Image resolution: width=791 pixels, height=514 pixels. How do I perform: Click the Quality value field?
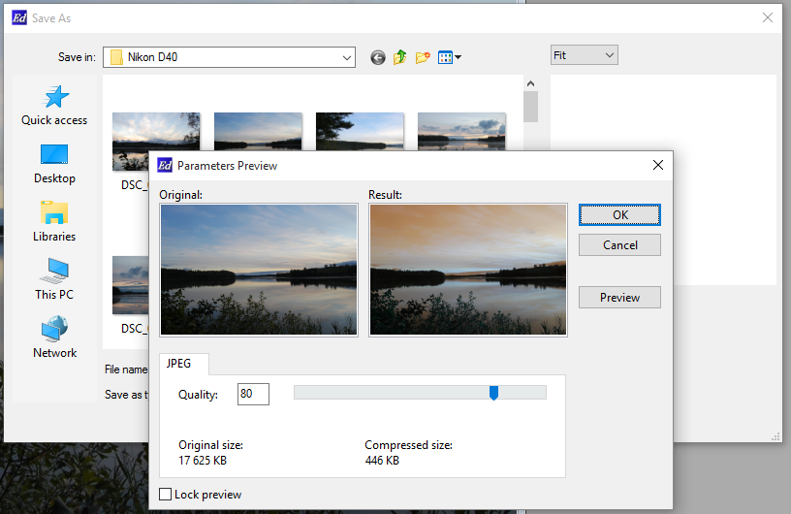(253, 394)
